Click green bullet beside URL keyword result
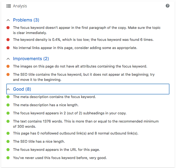Screen dimensions: 176x168 (8, 149)
